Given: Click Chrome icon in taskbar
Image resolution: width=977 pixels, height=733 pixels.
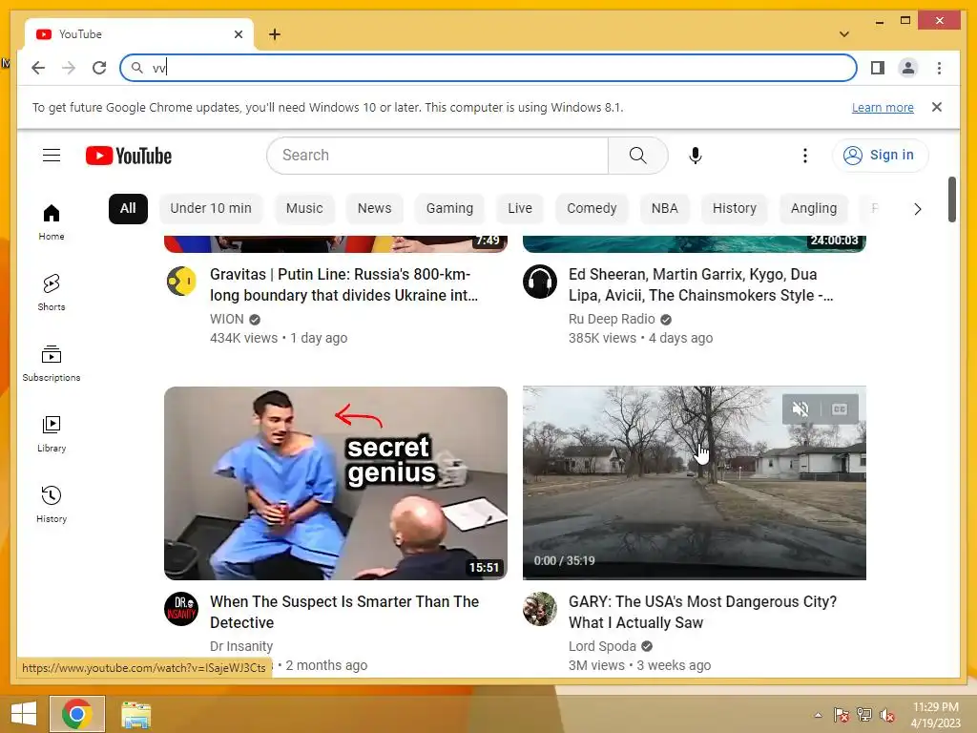Looking at the screenshot, I should pos(77,714).
